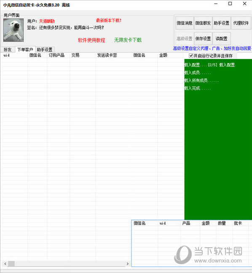Open the 助手设置 tab
This screenshot has height=273, width=252.
click(x=45, y=50)
